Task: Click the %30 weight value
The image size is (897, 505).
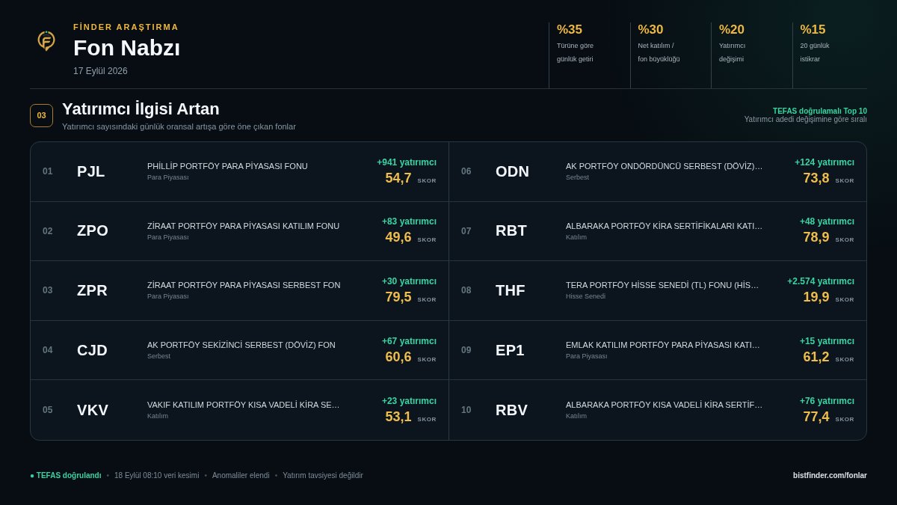Action: point(650,30)
